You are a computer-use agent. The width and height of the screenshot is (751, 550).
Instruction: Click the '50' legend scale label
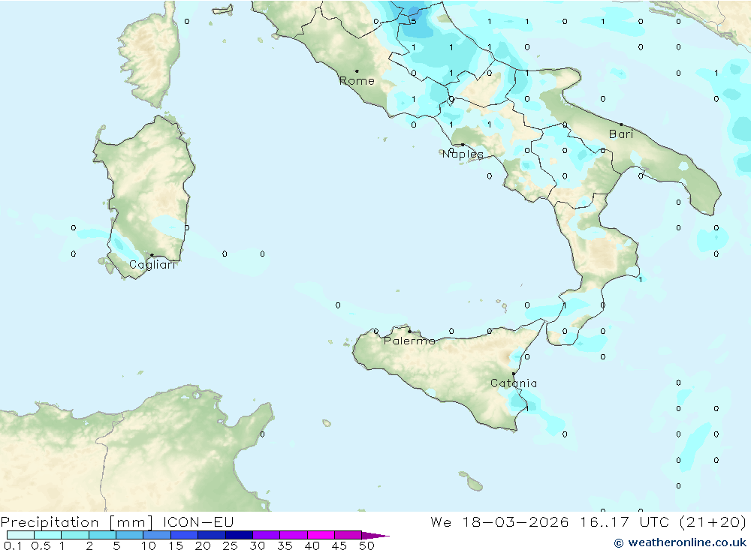point(366,545)
